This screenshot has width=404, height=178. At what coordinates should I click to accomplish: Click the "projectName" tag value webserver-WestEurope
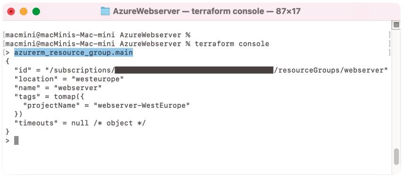[x=142, y=105]
